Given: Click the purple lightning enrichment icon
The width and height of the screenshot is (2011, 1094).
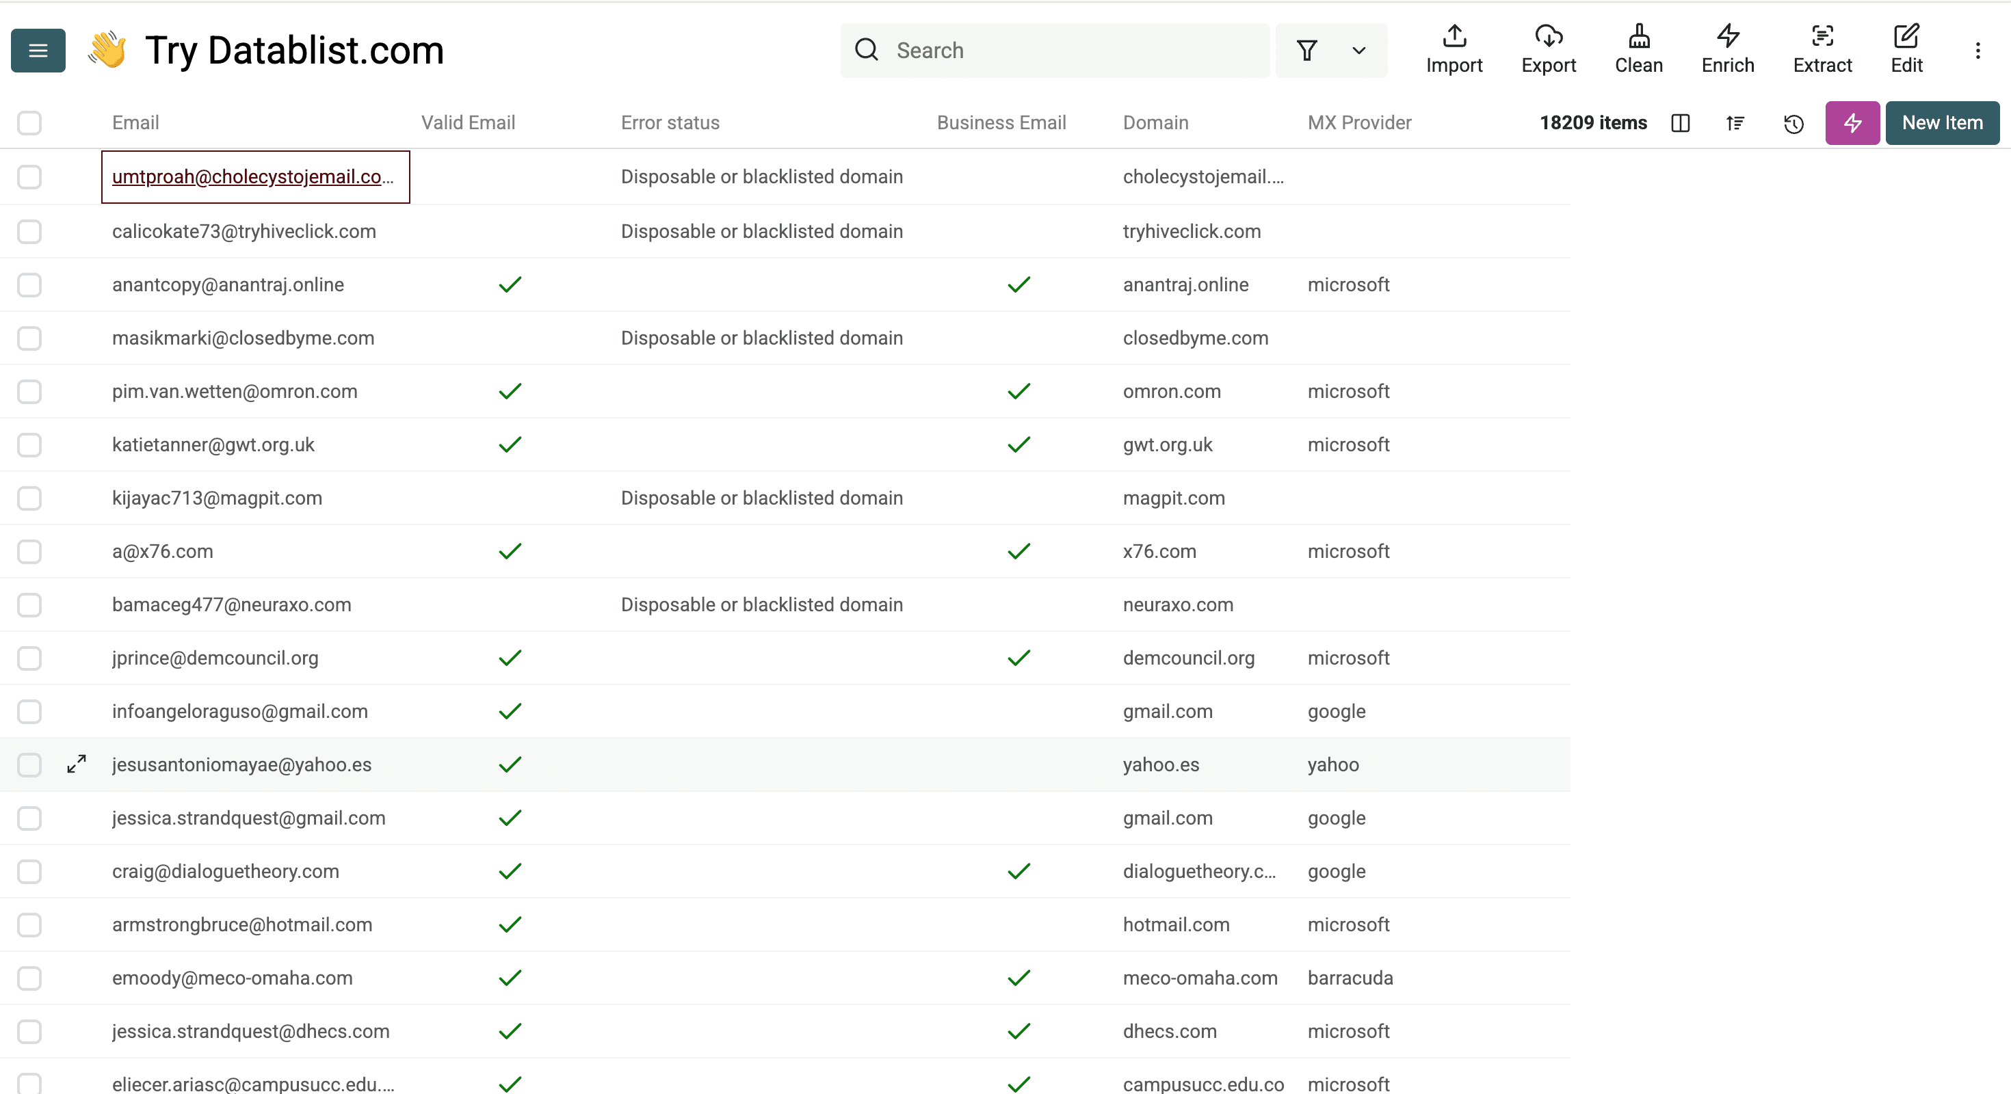Looking at the screenshot, I should (x=1852, y=122).
